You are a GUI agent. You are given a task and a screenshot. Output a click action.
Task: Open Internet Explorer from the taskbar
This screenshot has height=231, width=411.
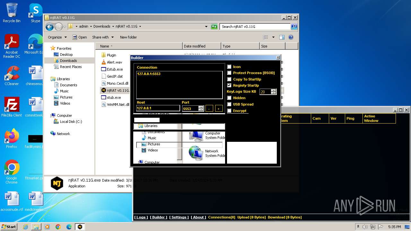coord(25,227)
